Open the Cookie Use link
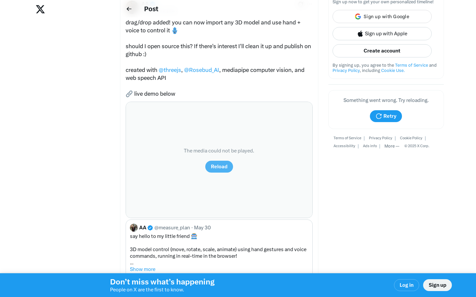476x297 pixels. tap(393, 71)
